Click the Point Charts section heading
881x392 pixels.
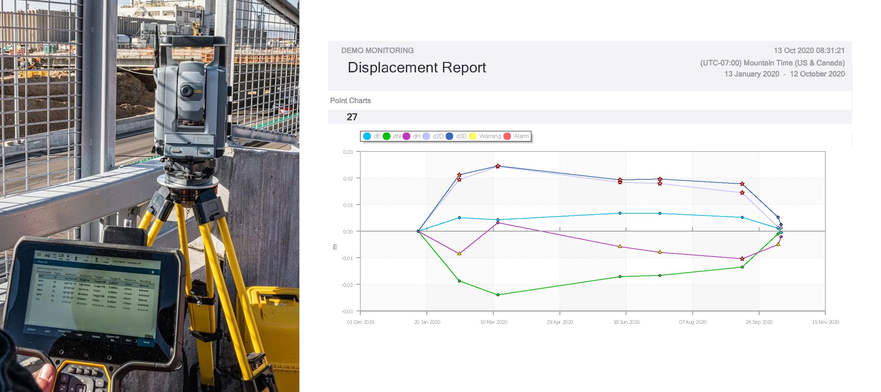351,101
